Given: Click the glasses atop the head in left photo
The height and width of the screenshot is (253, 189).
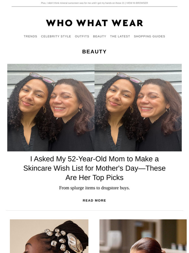Looking at the screenshot, I should tap(42, 77).
